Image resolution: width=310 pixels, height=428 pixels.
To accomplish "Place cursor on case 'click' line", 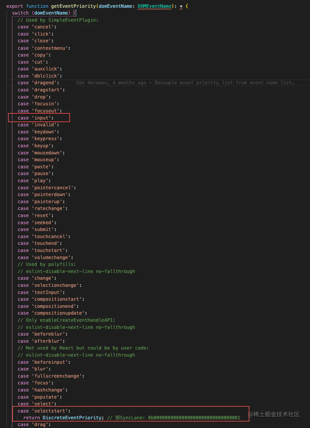I will click(35, 34).
